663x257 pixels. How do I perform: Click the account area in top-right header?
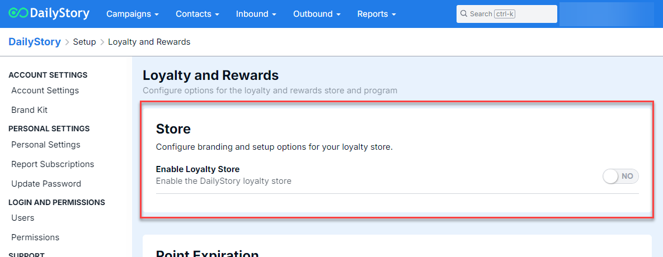click(606, 14)
